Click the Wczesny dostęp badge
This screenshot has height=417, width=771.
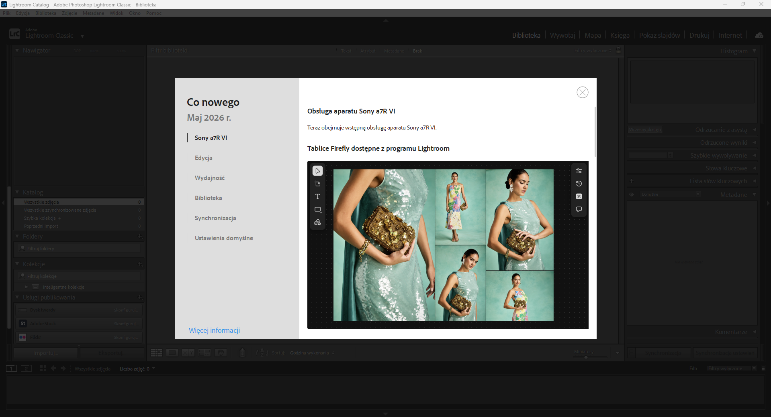coord(645,130)
